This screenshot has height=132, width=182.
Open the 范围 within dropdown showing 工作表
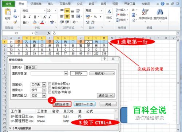point(44,84)
